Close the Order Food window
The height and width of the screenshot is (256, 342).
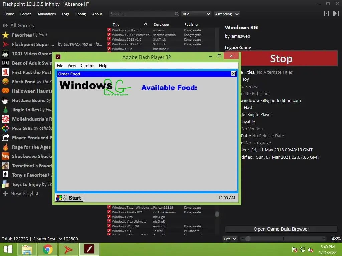(x=233, y=74)
